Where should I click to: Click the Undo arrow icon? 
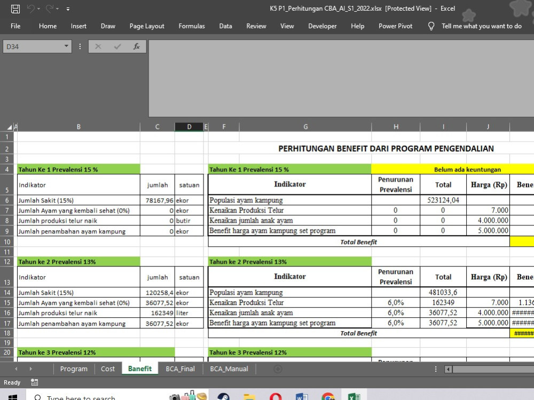30,9
